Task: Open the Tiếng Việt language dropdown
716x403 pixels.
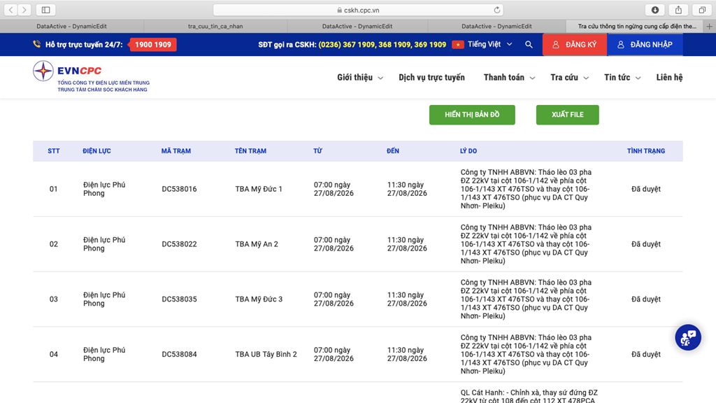Action: coord(489,44)
